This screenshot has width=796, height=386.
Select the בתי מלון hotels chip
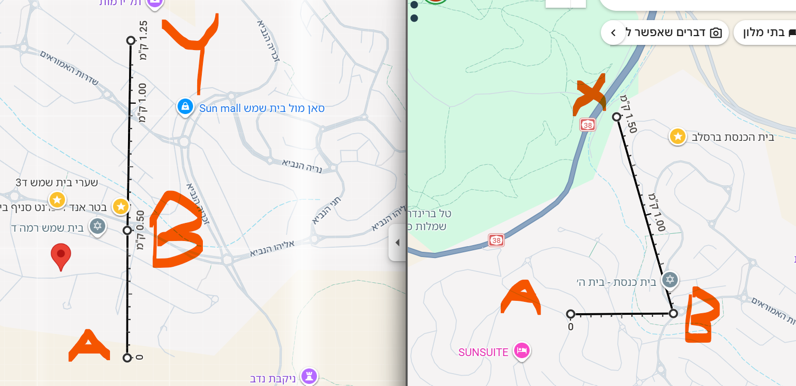click(x=765, y=33)
